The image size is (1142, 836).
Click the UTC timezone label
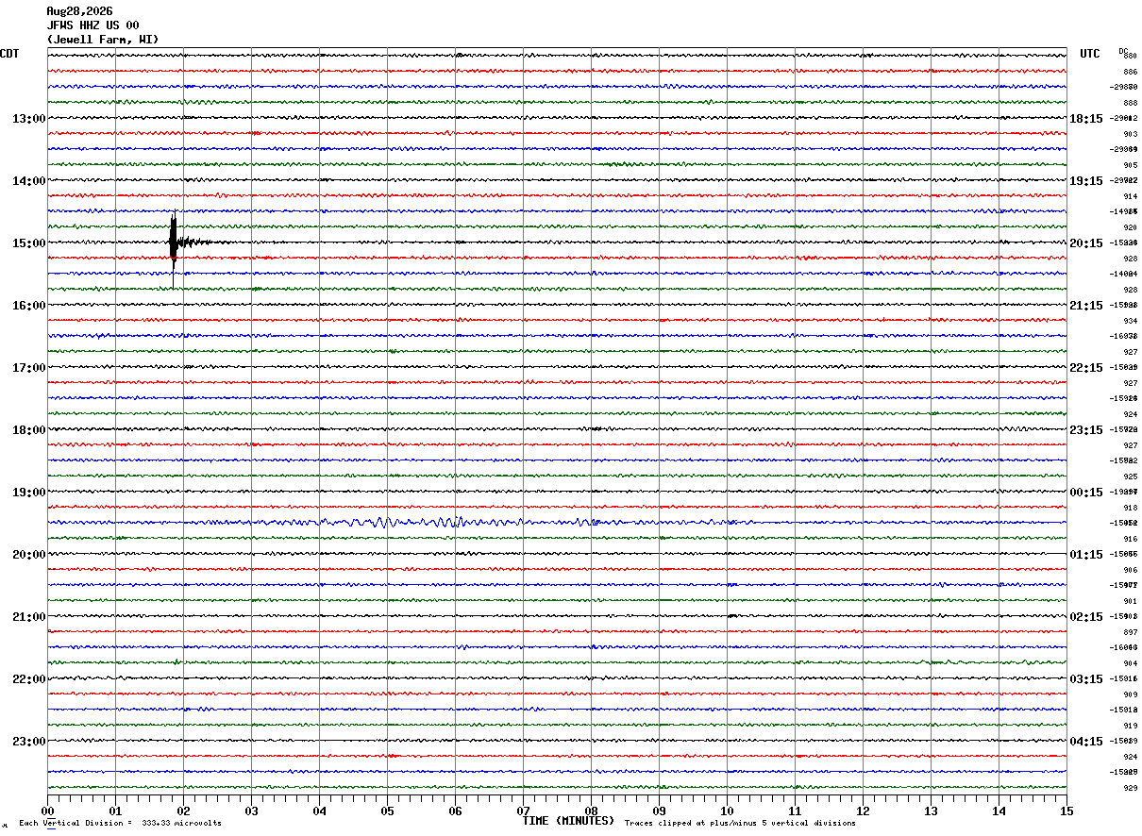pos(1090,54)
